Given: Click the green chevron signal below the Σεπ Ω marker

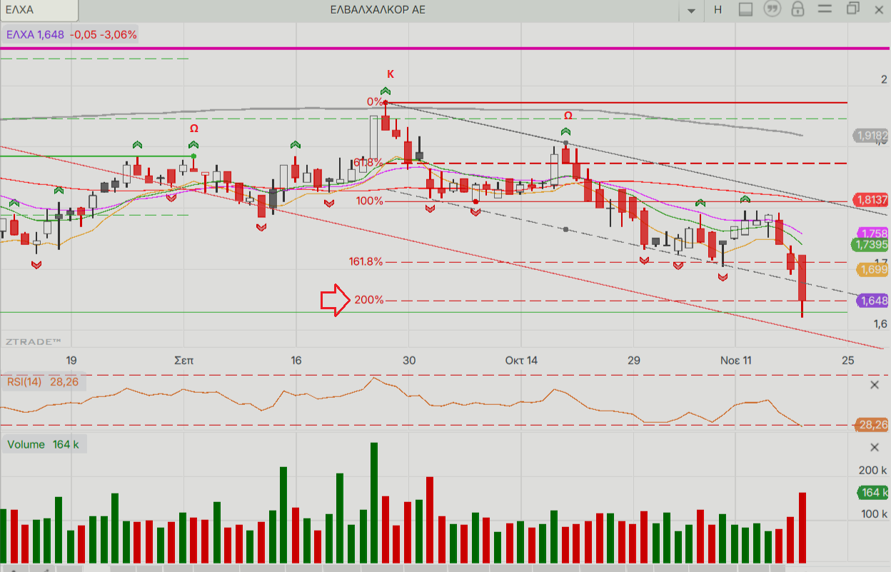Looking at the screenshot, I should click(193, 145).
